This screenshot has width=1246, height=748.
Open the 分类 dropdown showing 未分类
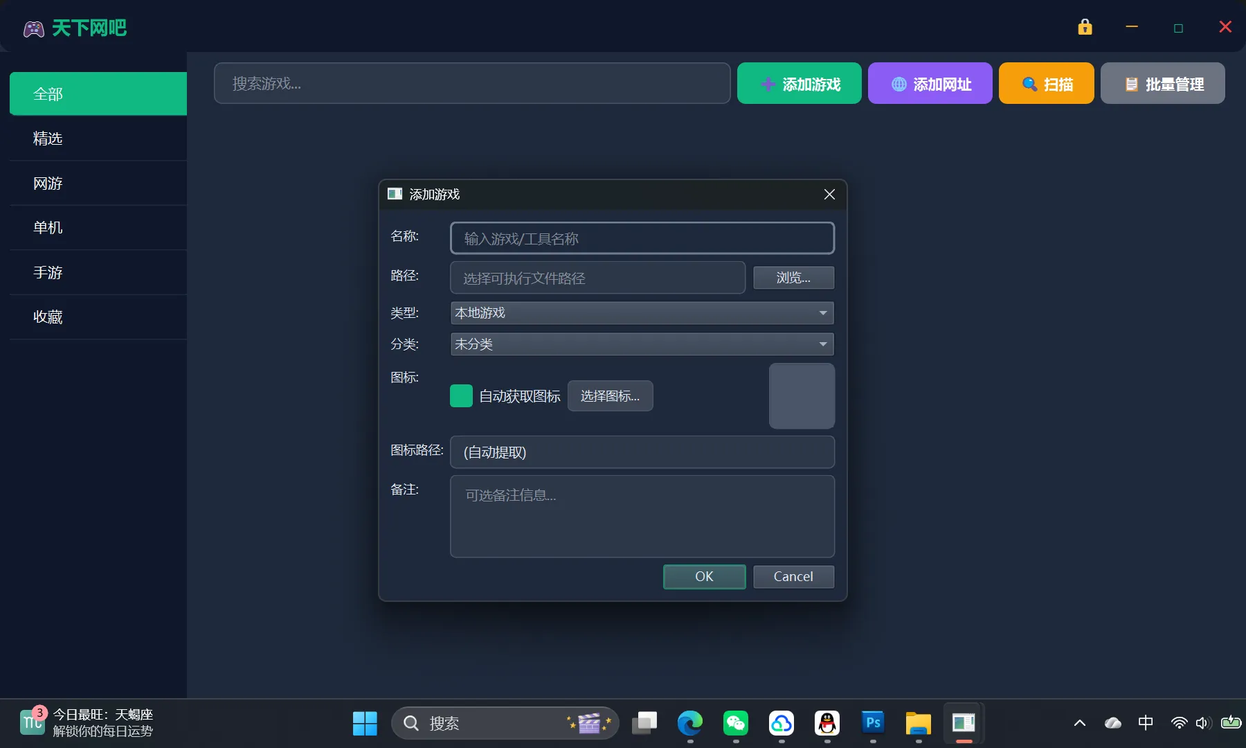[641, 344]
